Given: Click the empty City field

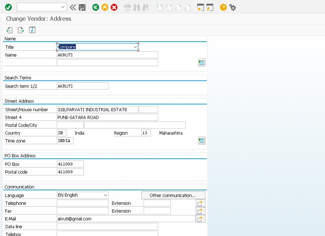Looking at the screenshot, I should 135,125.
